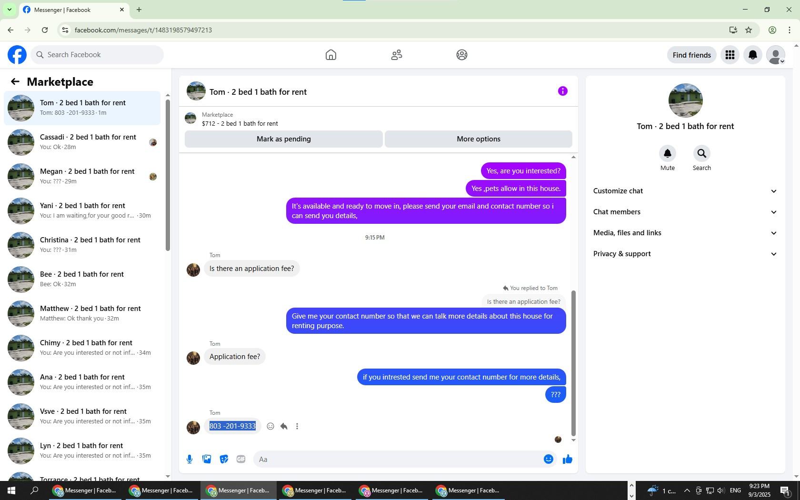Screen dimensions: 800x500
Task: Open the Facebook menu grid icon
Action: [730, 55]
